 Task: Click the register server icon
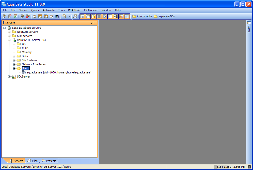coord(4,16)
